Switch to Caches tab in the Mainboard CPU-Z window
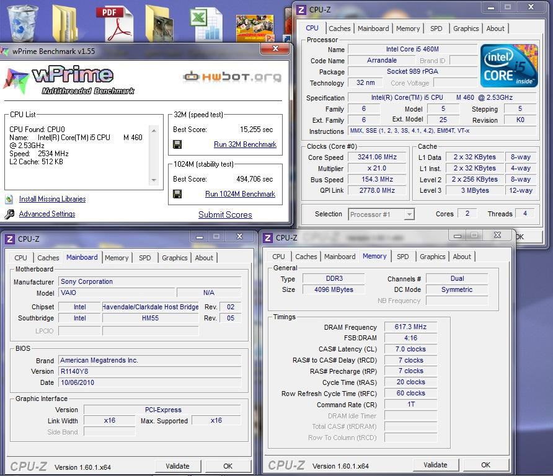Screen dimensions: 553x476 click(x=48, y=258)
